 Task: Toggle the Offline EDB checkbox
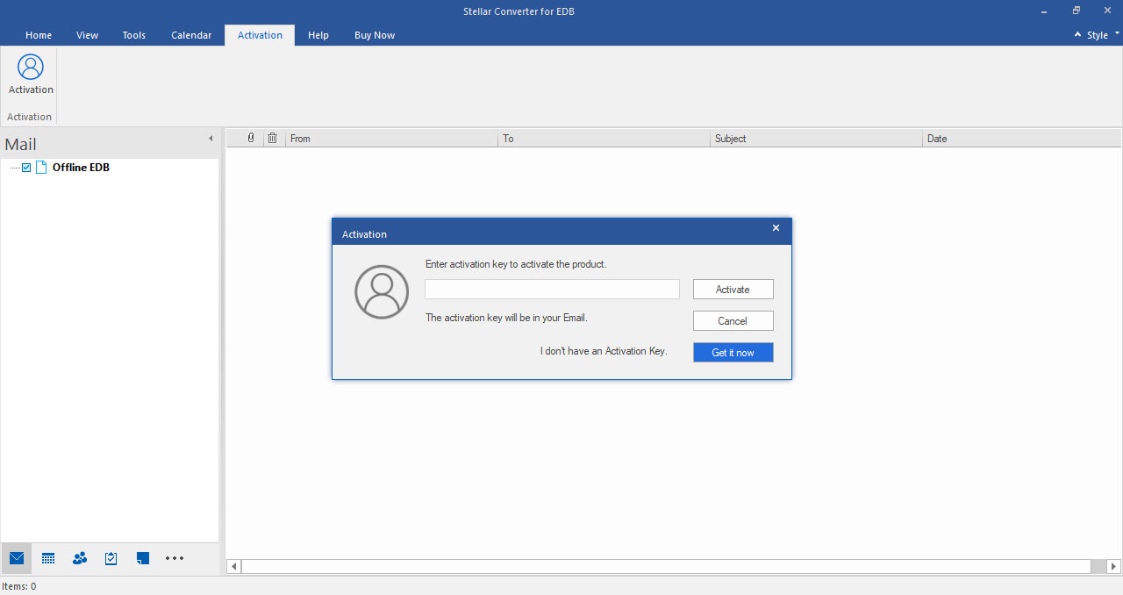[26, 168]
